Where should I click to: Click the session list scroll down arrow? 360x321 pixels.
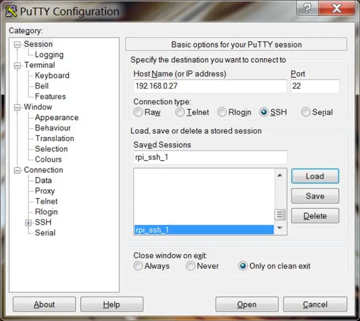(280, 228)
